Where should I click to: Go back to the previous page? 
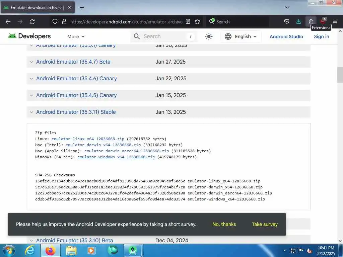(x=8, y=22)
